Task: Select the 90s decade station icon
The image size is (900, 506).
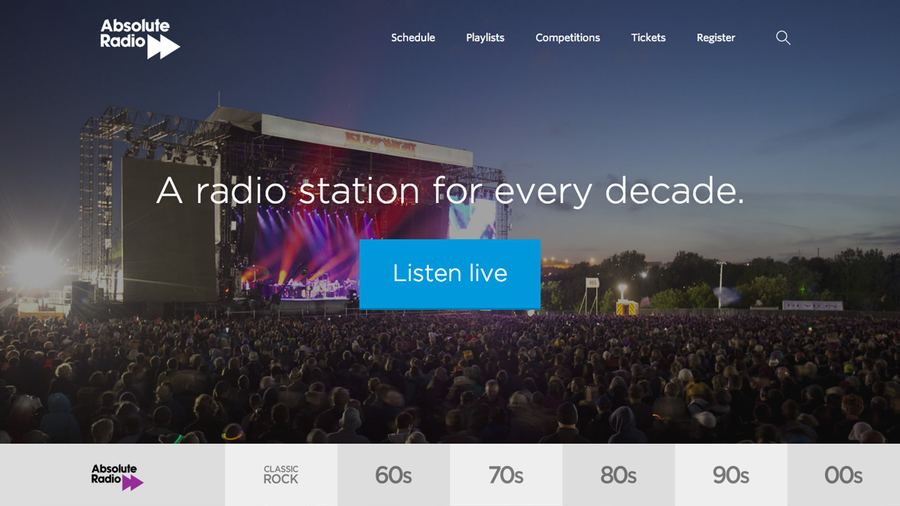Action: tap(731, 476)
